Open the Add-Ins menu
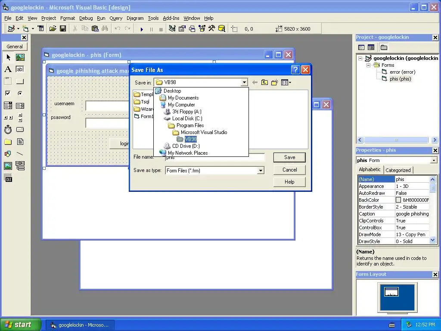The height and width of the screenshot is (331, 441). (x=171, y=18)
